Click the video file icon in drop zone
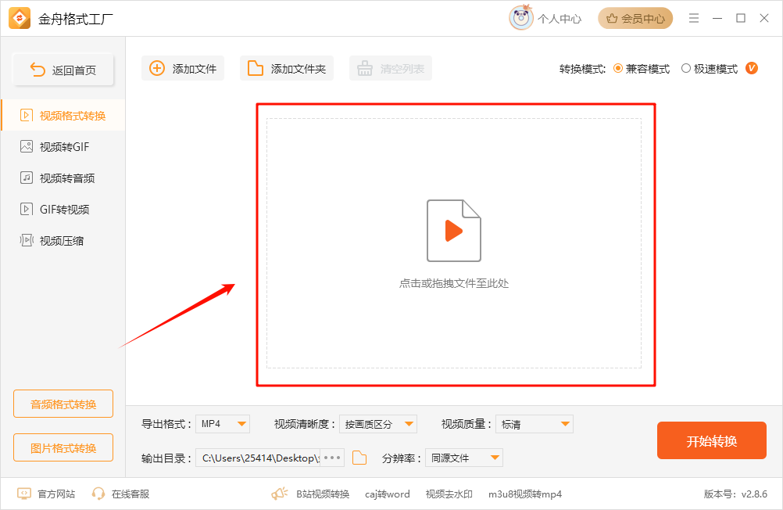 [453, 231]
